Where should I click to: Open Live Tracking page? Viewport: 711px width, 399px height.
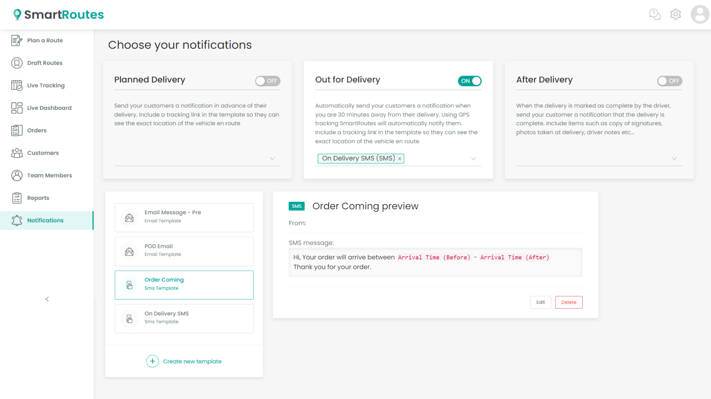tap(47, 85)
